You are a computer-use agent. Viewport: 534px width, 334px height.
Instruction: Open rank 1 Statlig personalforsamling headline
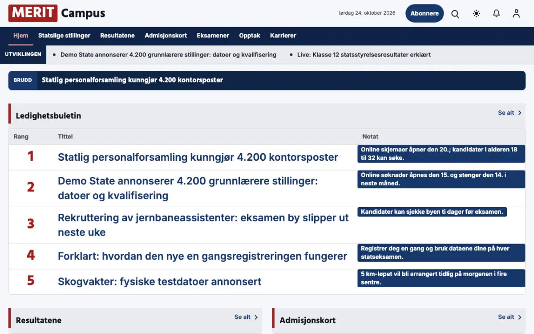coord(198,157)
